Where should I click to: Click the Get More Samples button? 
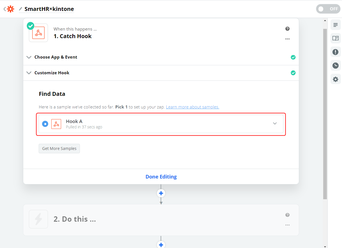click(59, 149)
